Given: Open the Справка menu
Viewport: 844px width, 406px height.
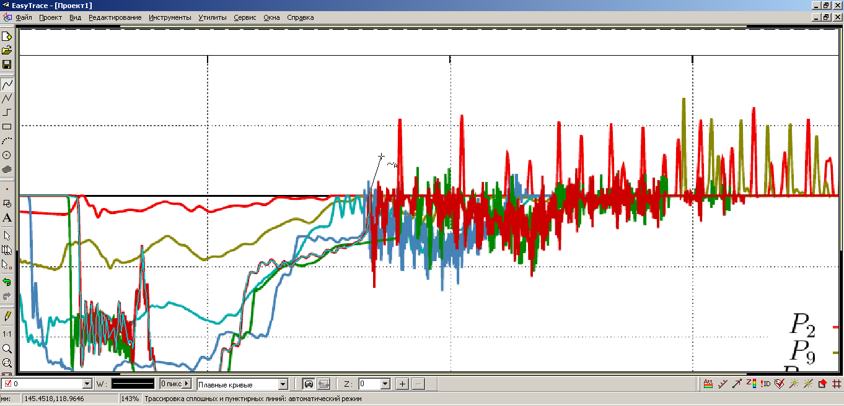Looking at the screenshot, I should click(301, 17).
